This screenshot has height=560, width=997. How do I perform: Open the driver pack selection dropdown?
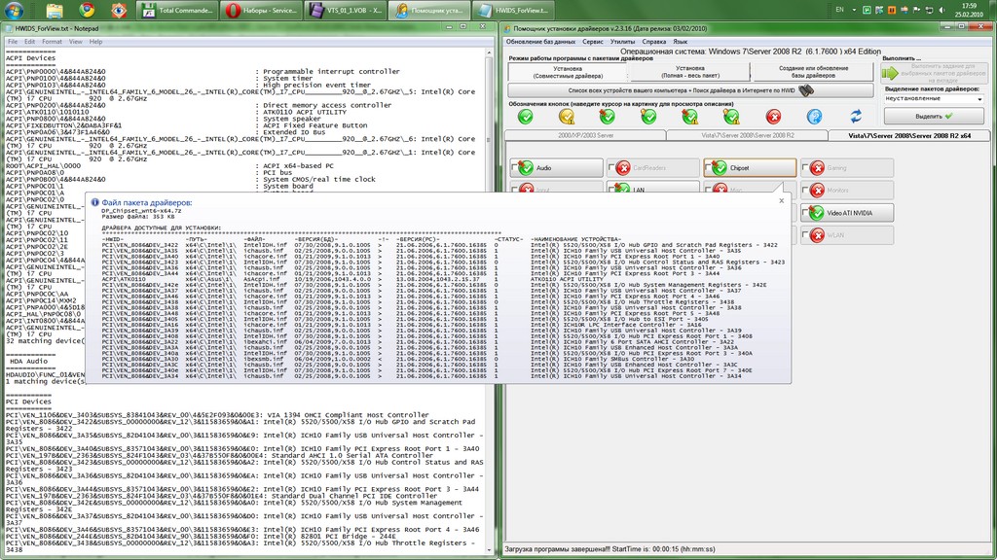click(978, 98)
